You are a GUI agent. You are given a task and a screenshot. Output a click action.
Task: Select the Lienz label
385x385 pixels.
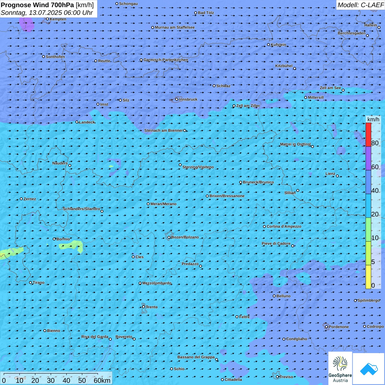(x=330, y=174)
